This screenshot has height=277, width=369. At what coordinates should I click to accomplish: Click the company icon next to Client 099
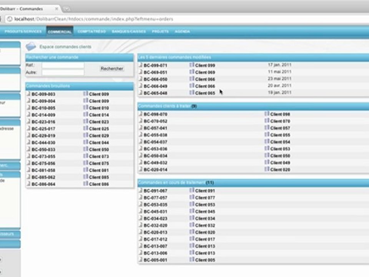point(192,65)
